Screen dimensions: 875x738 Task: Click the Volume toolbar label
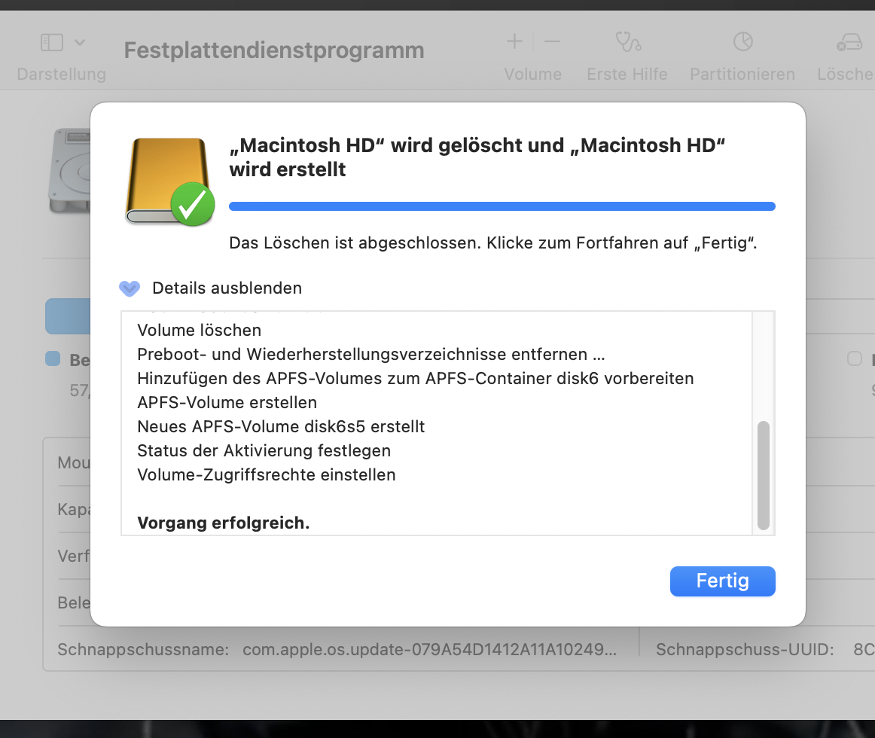point(533,75)
